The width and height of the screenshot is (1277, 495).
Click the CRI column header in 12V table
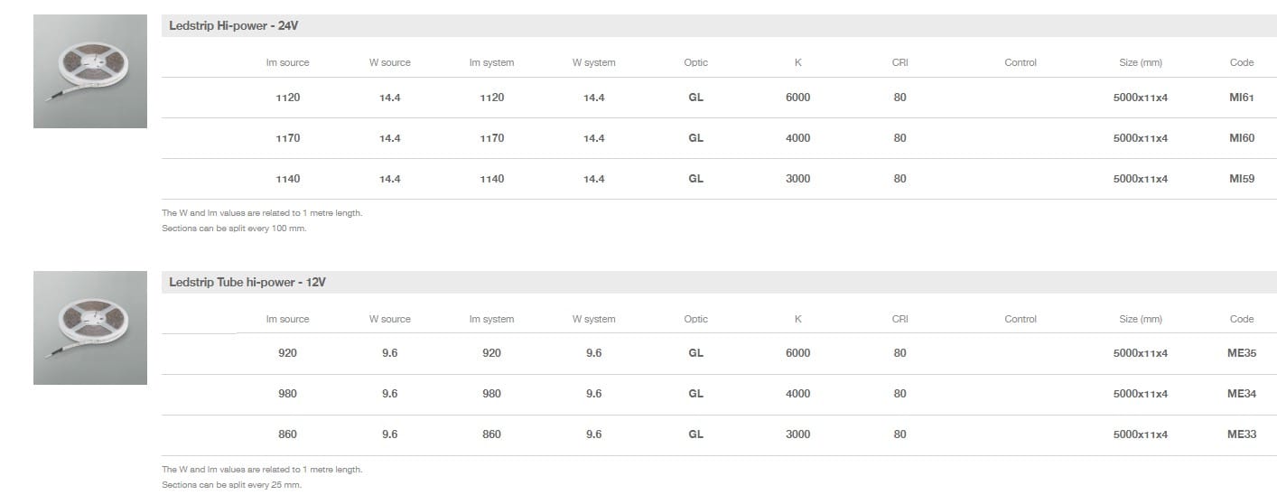(899, 320)
